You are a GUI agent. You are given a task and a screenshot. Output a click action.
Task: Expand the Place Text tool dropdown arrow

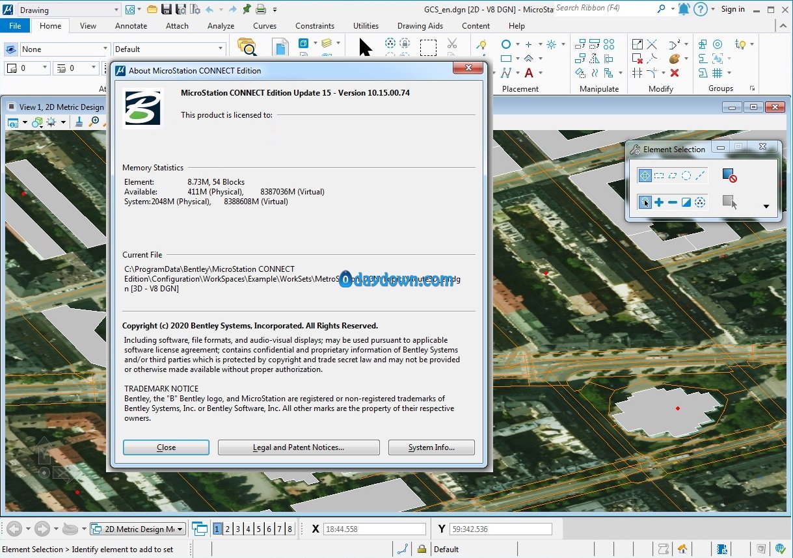[541, 73]
